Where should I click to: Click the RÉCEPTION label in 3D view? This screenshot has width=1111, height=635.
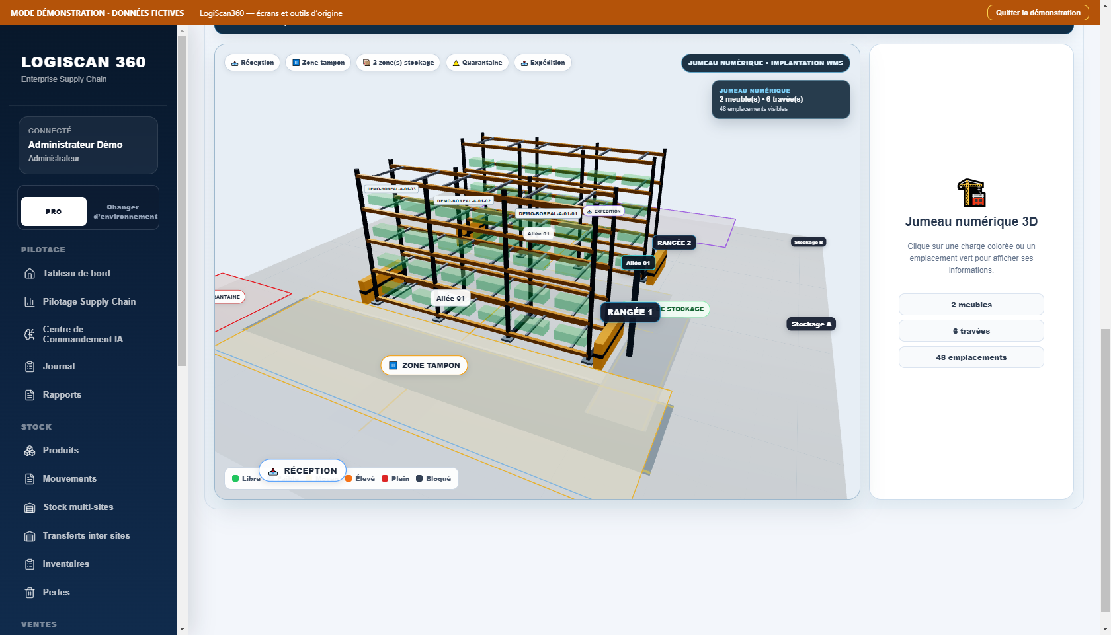coord(302,471)
